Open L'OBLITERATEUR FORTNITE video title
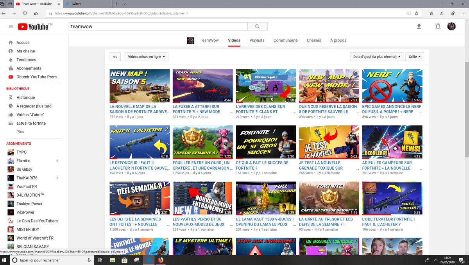The width and height of the screenshot is (469, 265). point(388,222)
